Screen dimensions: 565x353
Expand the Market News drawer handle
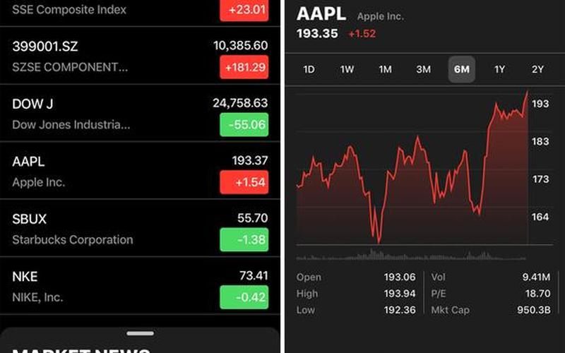[140, 333]
